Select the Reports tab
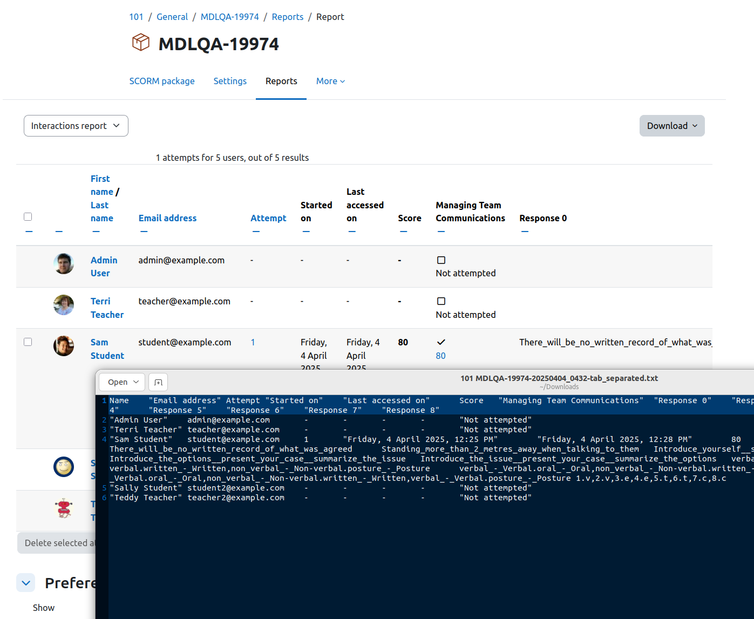This screenshot has height=619, width=754. (281, 81)
